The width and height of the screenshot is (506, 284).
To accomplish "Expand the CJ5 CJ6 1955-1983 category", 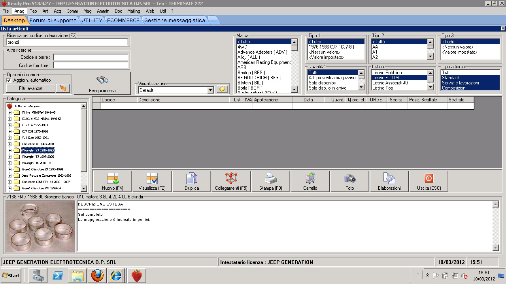I will coord(10,125).
